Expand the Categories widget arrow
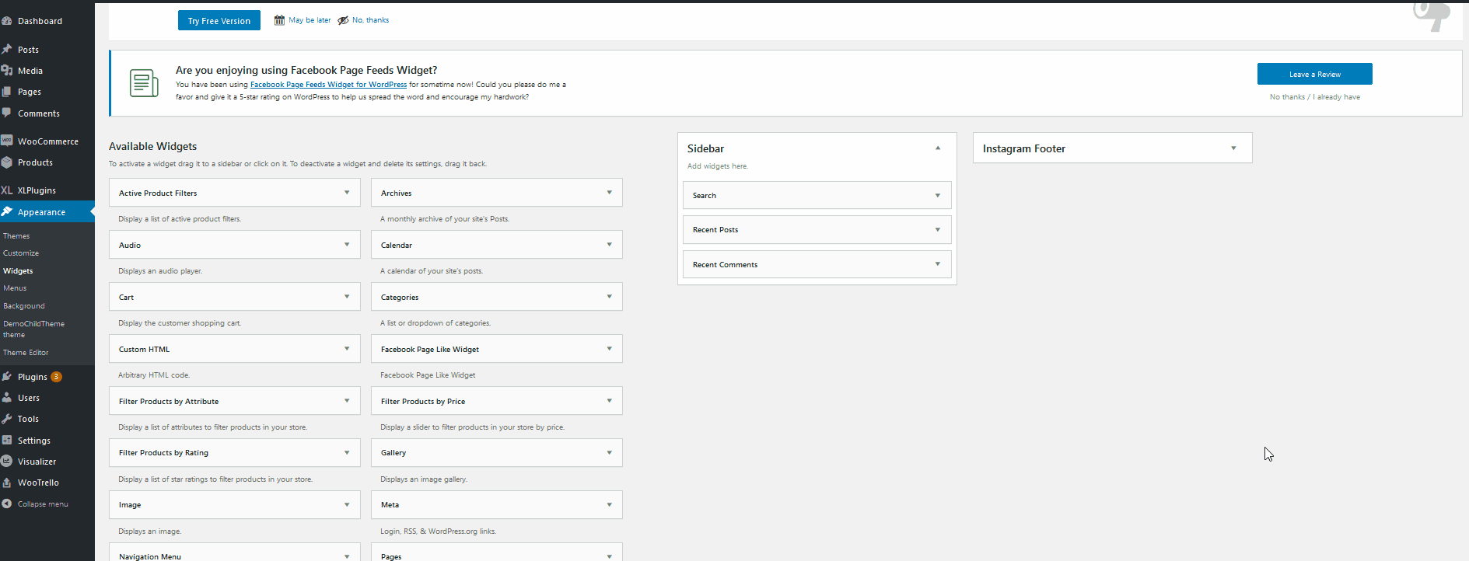 click(x=609, y=297)
